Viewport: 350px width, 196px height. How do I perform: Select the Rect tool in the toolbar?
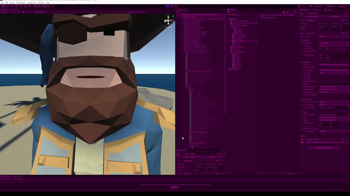[x=21, y=6]
